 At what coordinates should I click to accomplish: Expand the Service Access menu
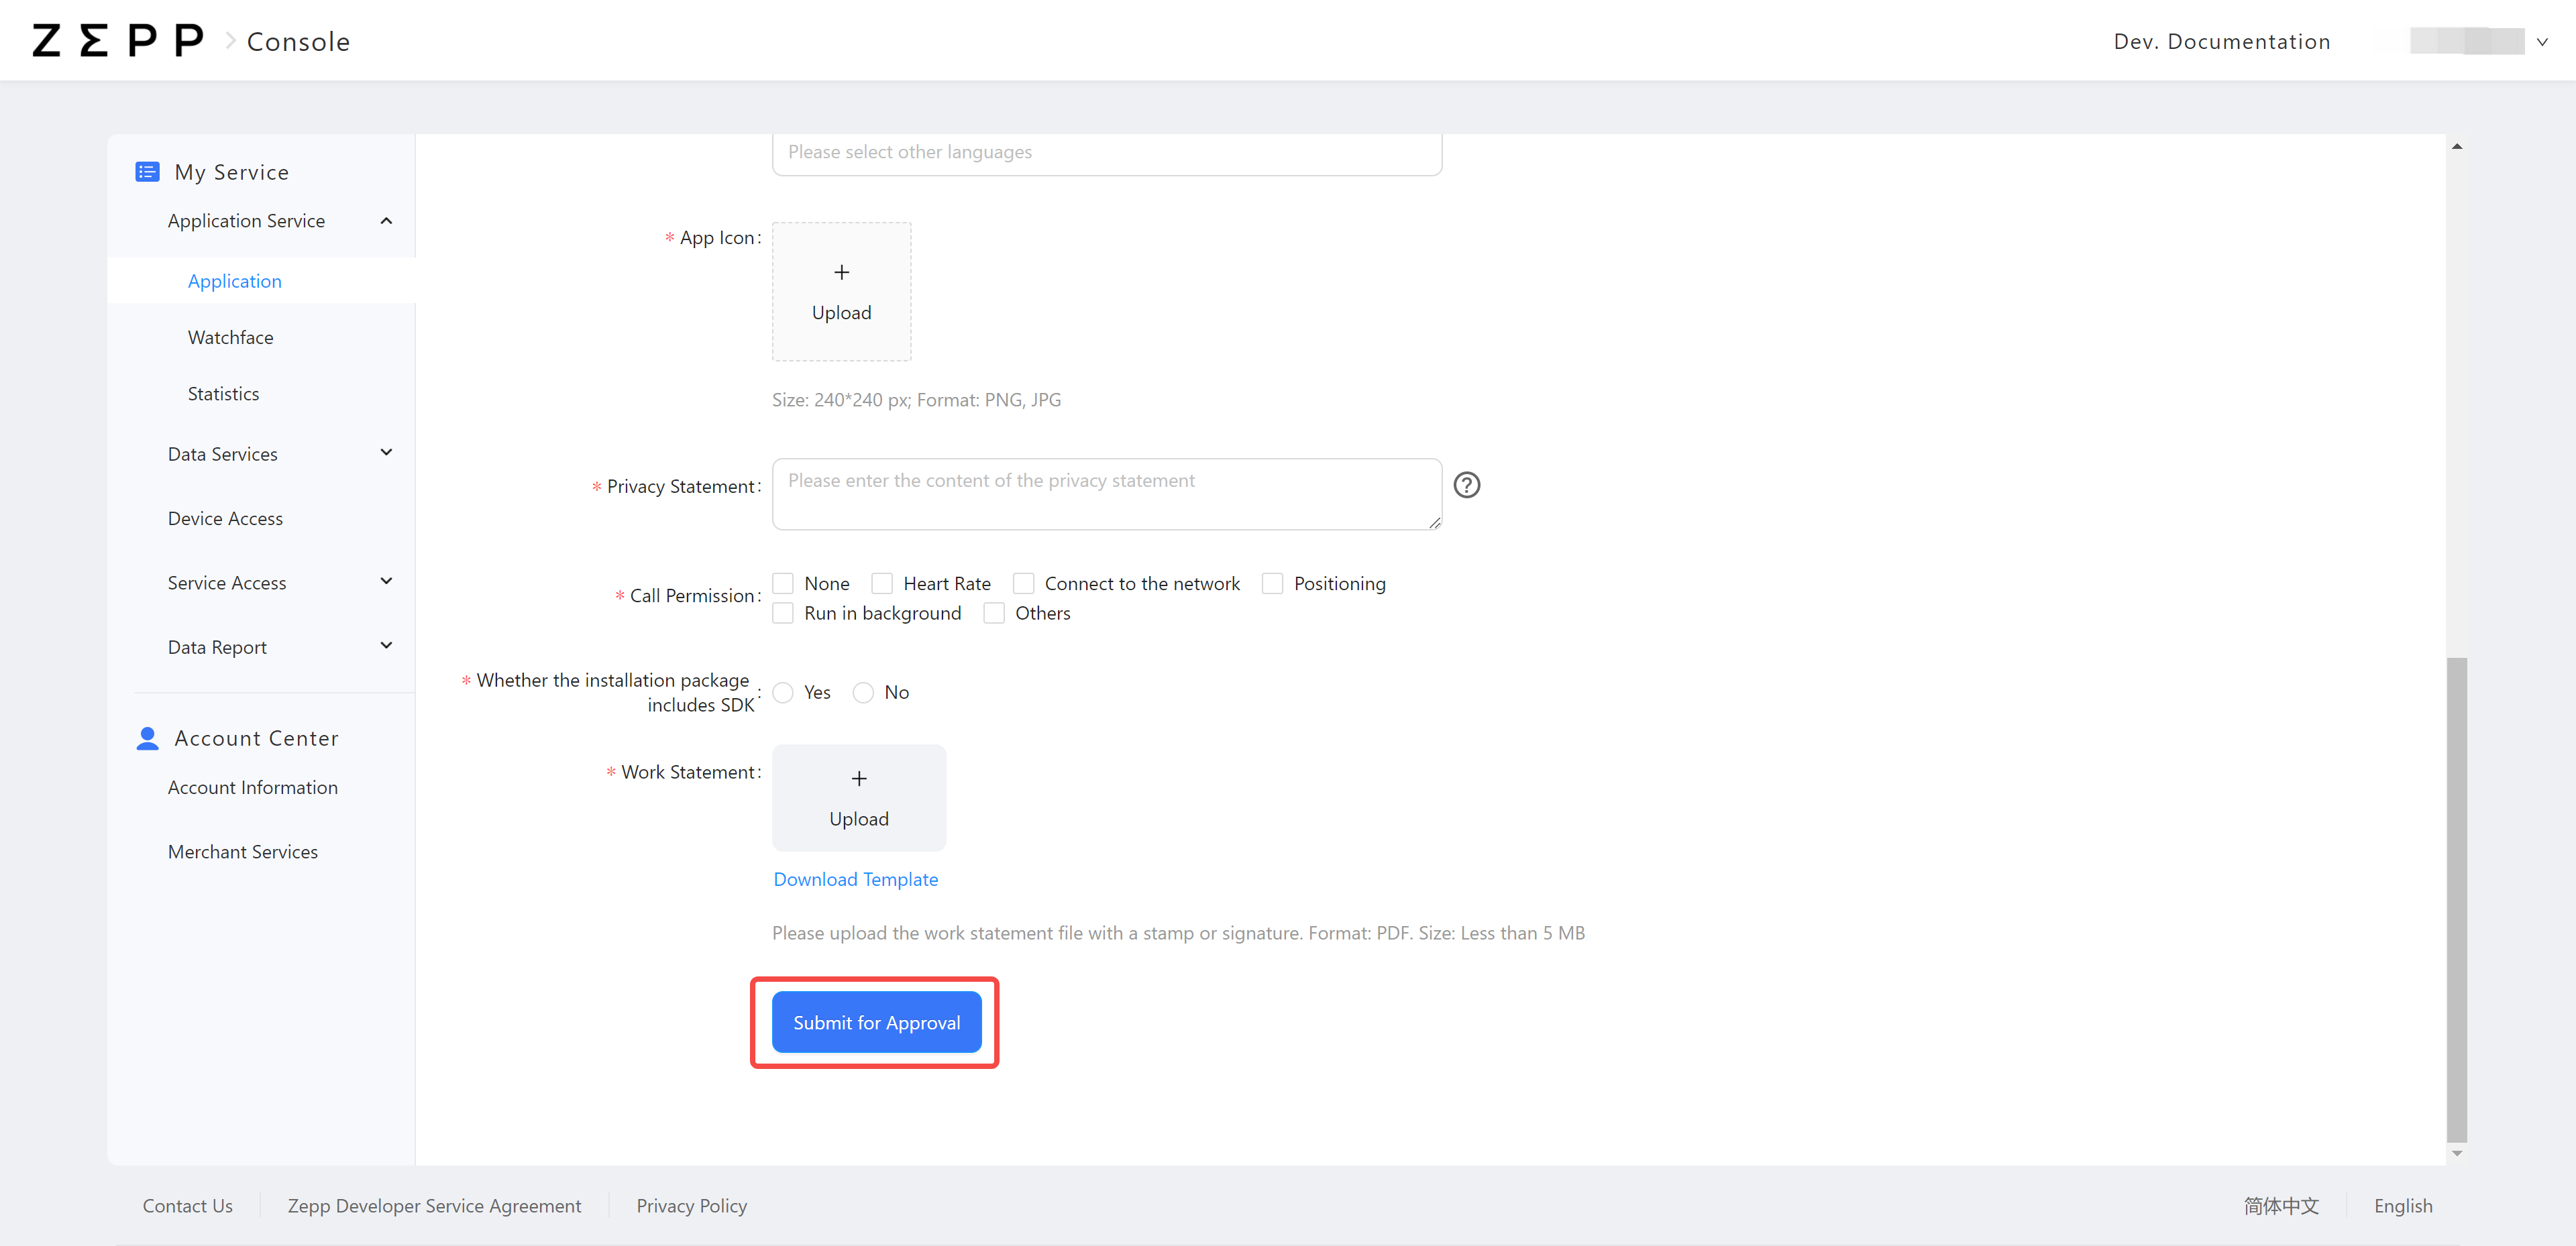(386, 581)
